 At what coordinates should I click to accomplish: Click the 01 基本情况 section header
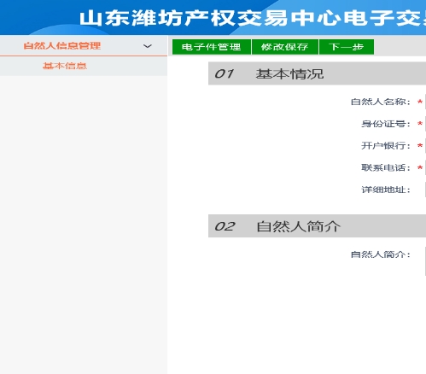(x=317, y=73)
